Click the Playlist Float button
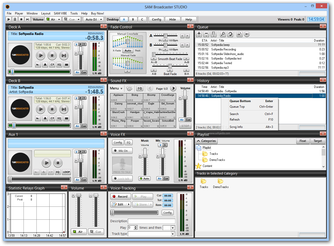The width and height of the screenshot is (334, 246). (303, 141)
